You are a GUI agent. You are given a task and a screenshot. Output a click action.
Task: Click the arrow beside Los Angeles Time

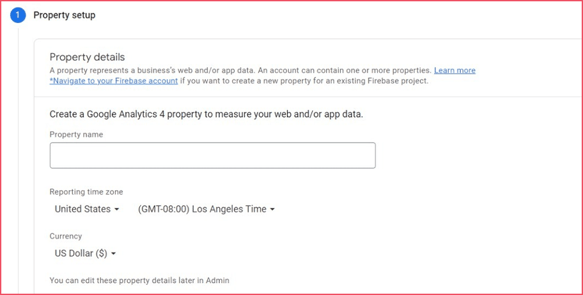272,210
